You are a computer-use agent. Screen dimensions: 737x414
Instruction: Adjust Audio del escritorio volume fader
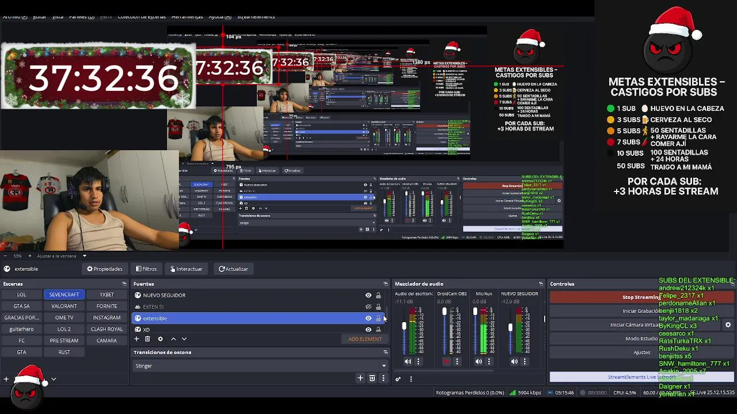point(404,327)
